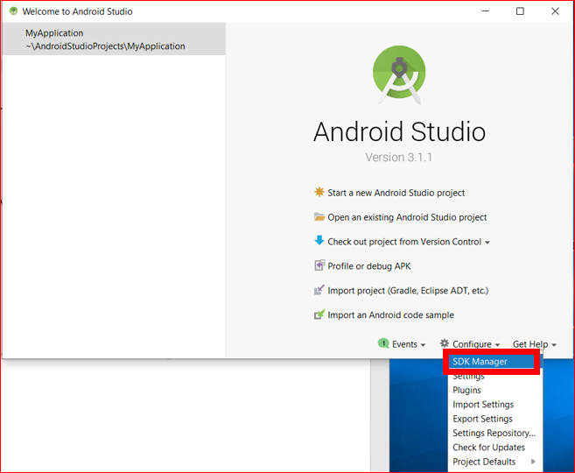Select SDK Manager from Configure menu

(491, 362)
